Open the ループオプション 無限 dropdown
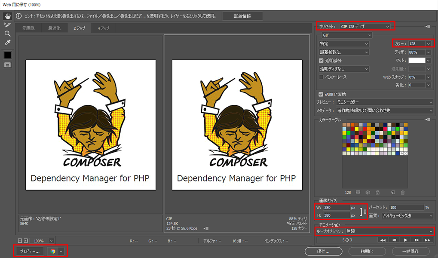Viewport: 438px width, 258px height. click(x=389, y=231)
